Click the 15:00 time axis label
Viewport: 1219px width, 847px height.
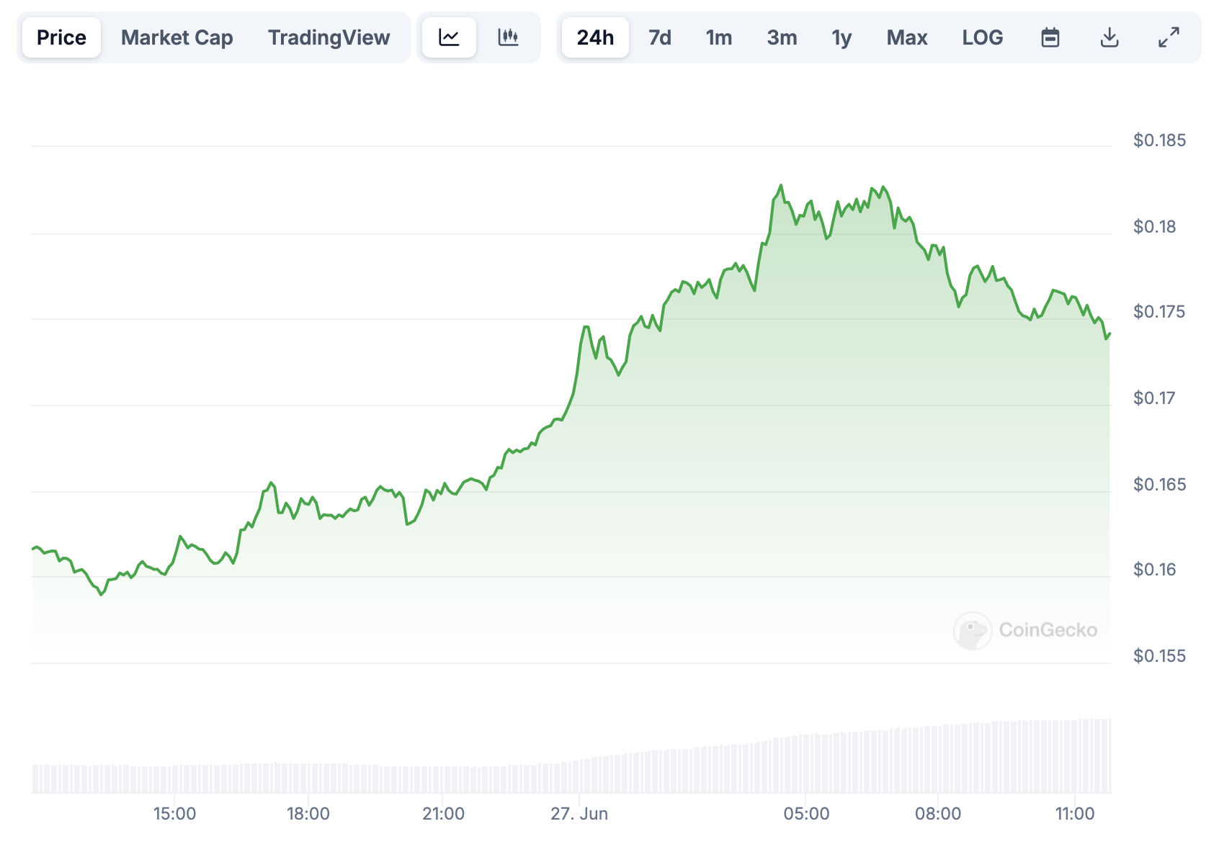point(174,814)
